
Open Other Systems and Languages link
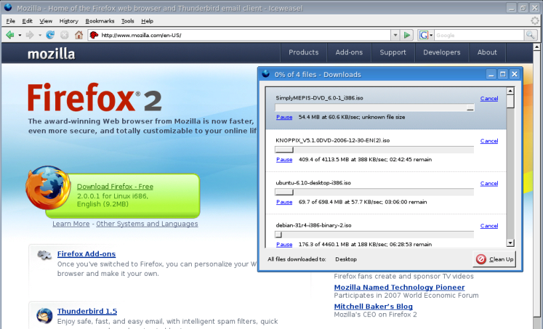pos(147,224)
